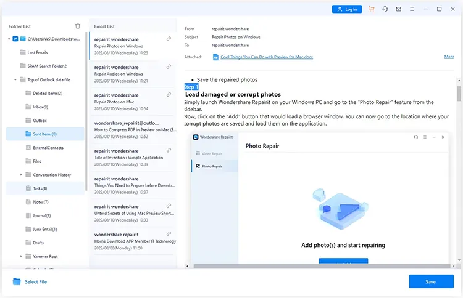Screen dimensions: 463x298
Task: Click attachment icon on Repair Photos on Windows email
Action: coord(169,39)
